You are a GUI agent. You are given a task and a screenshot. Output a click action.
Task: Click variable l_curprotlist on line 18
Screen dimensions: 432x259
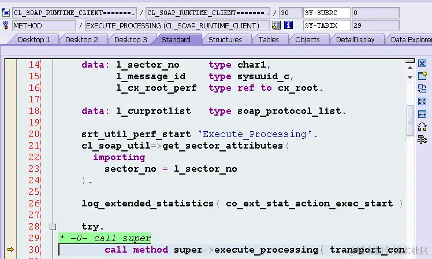click(154, 111)
